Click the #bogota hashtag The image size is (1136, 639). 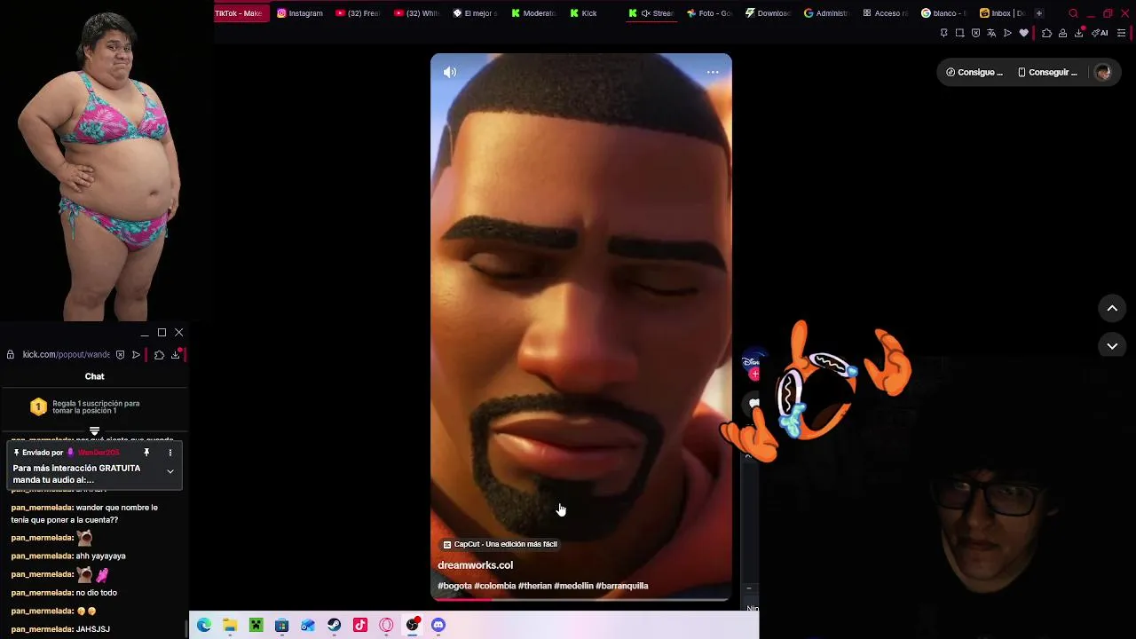coord(454,586)
